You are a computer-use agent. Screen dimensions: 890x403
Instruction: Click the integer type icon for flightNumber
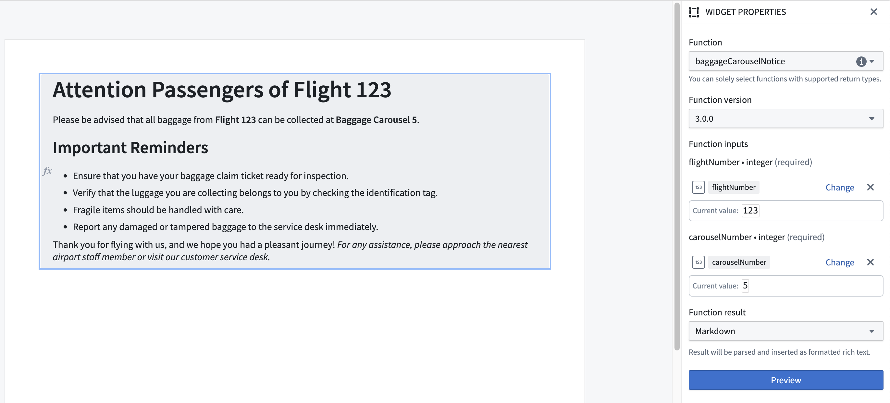pyautogui.click(x=698, y=187)
